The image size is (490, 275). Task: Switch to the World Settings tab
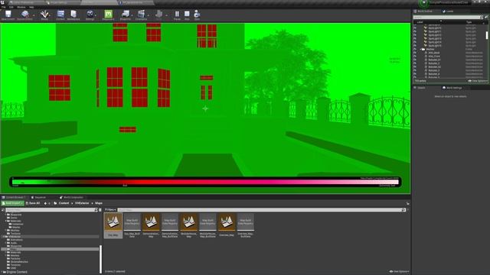pos(452,88)
